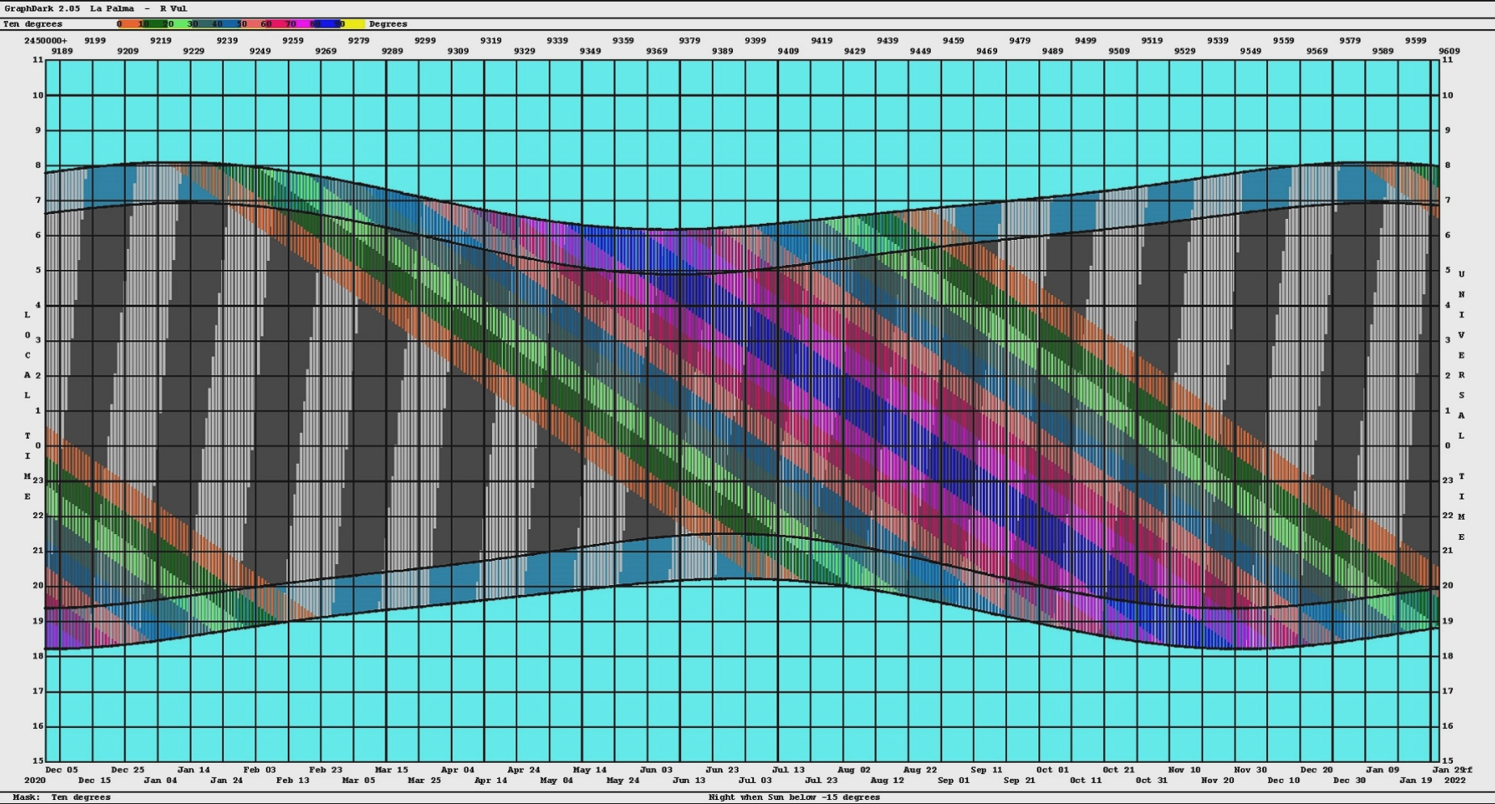Viewport: 1495px width, 804px height.
Task: Click the 'Jul 13' date on bottom axis
Action: pos(788,770)
